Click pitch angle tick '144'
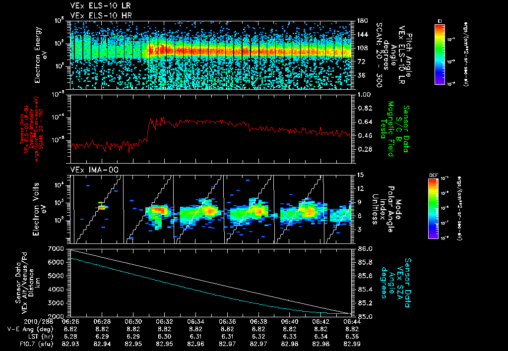Viewport: 508px width, 351px height. (363, 34)
